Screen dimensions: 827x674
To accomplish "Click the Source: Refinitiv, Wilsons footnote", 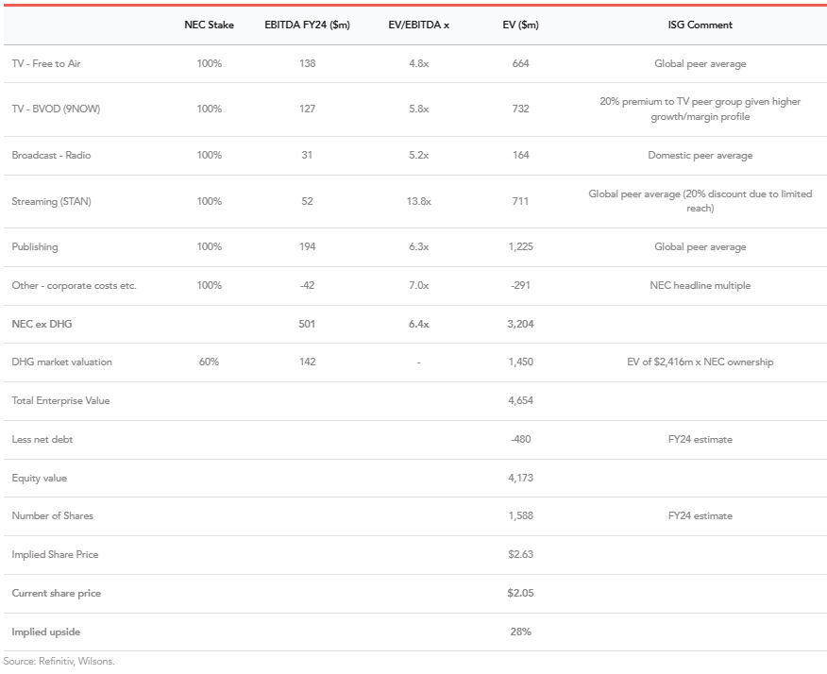I will [59, 661].
